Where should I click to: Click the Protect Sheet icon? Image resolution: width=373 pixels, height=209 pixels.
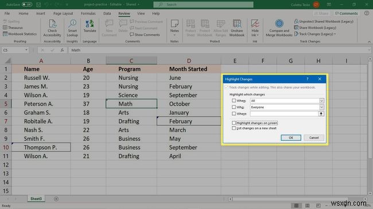(191, 23)
